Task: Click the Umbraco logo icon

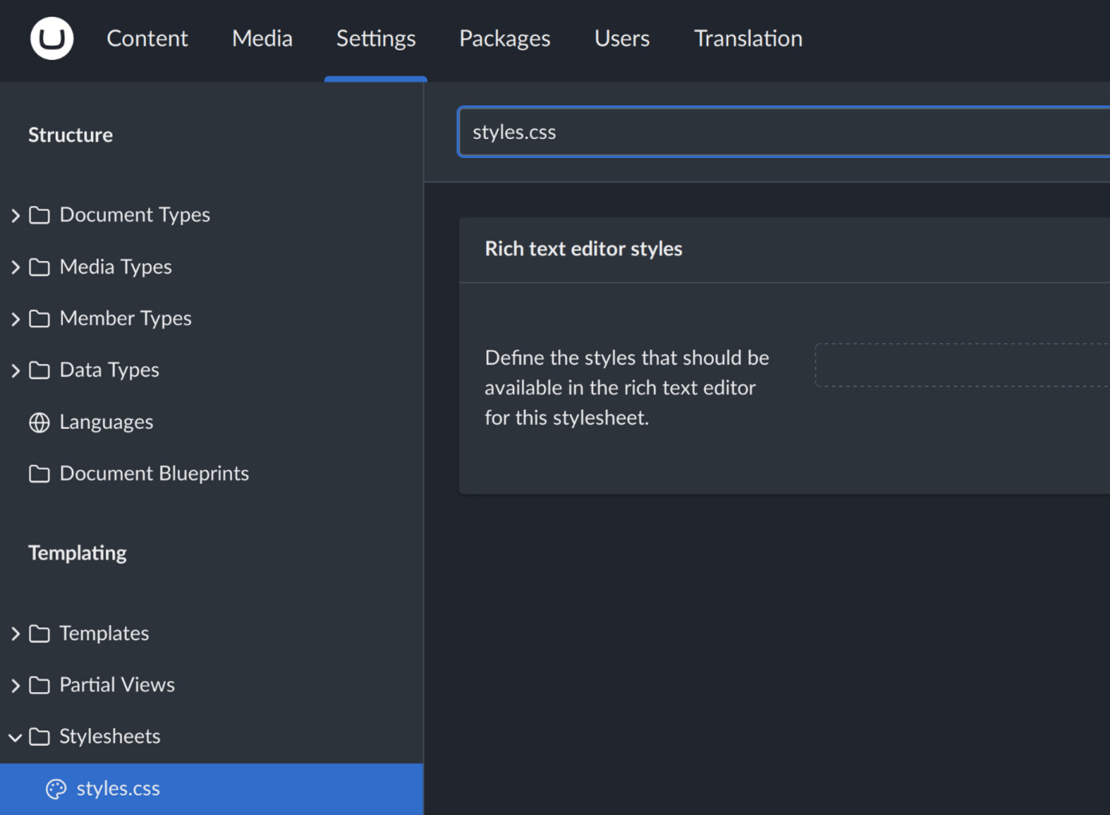Action: pyautogui.click(x=52, y=38)
